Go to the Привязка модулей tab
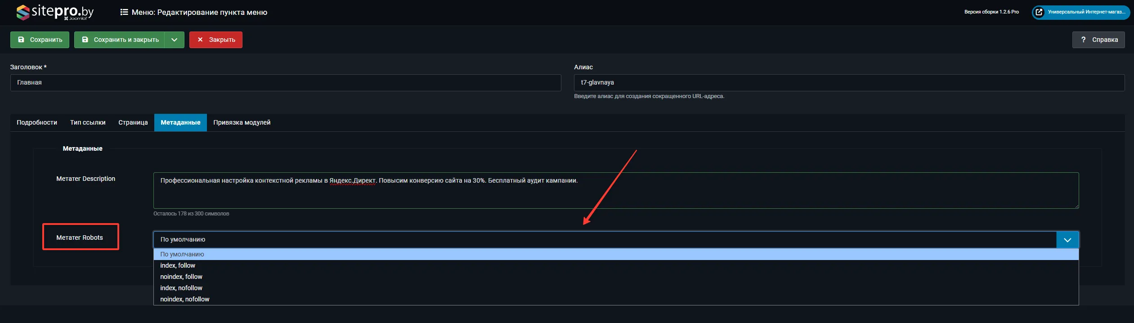The image size is (1134, 323). coord(242,122)
